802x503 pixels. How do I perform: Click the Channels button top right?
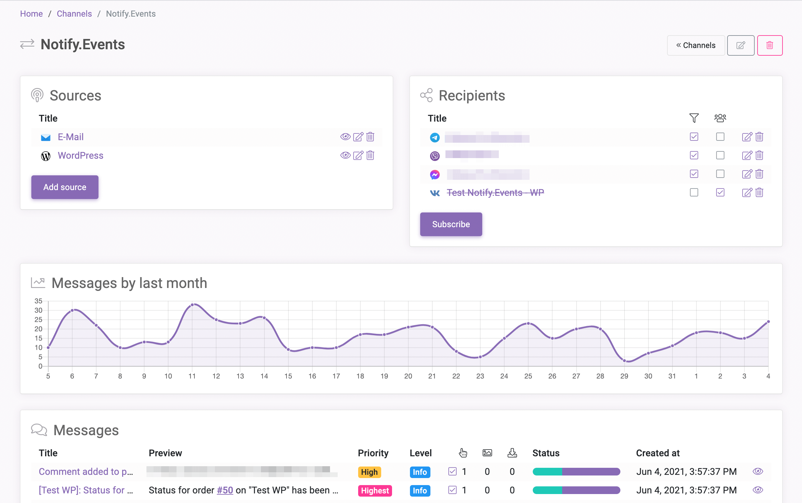696,44
